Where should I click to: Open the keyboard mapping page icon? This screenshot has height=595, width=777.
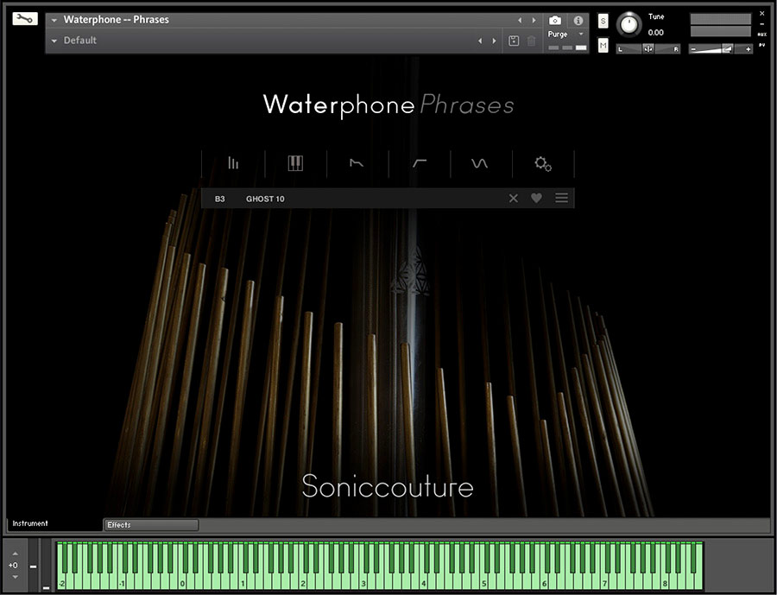click(x=295, y=163)
